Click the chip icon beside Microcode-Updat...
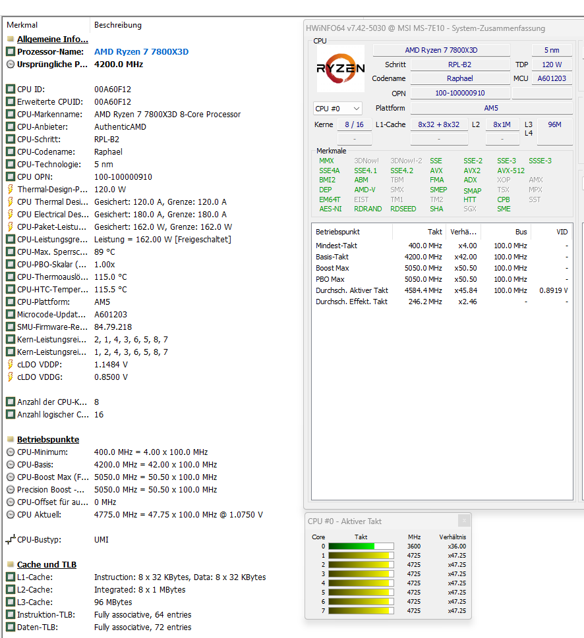Viewport: 584px width, 638px height. (11, 315)
